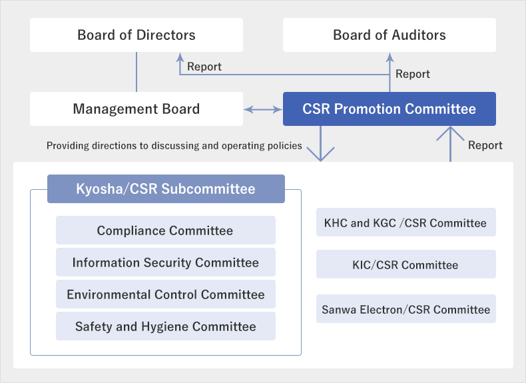
Task: Click the CSR Promotion Committee box
Action: (x=389, y=109)
